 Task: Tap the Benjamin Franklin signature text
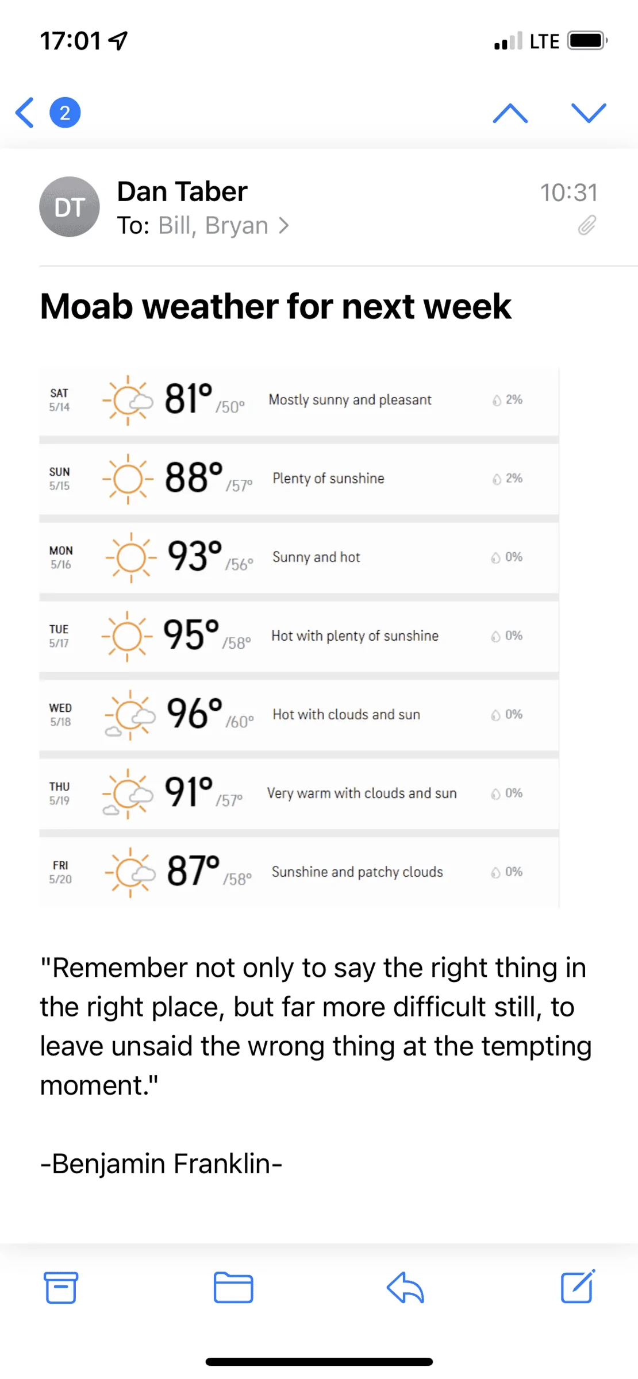click(161, 1164)
